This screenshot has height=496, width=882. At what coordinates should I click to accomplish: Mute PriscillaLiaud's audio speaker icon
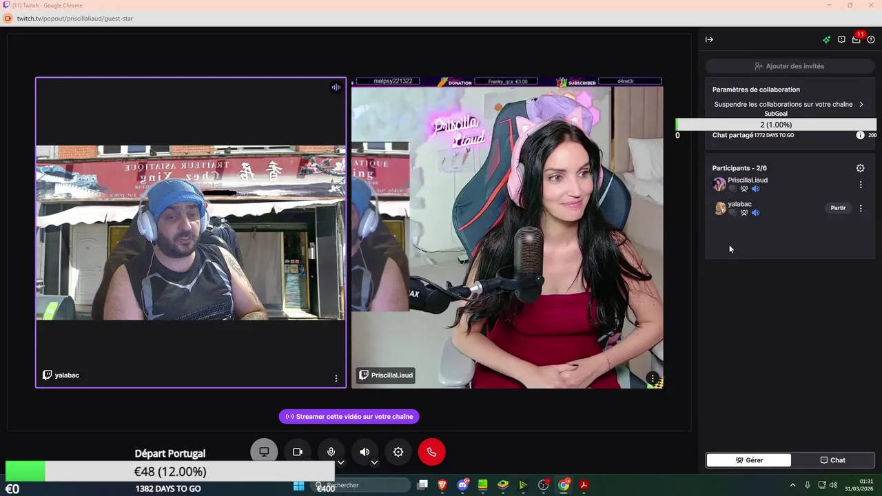coord(755,189)
